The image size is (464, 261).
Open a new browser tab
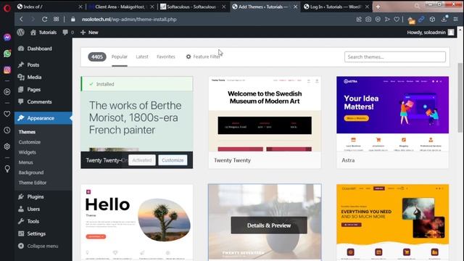coord(378,7)
